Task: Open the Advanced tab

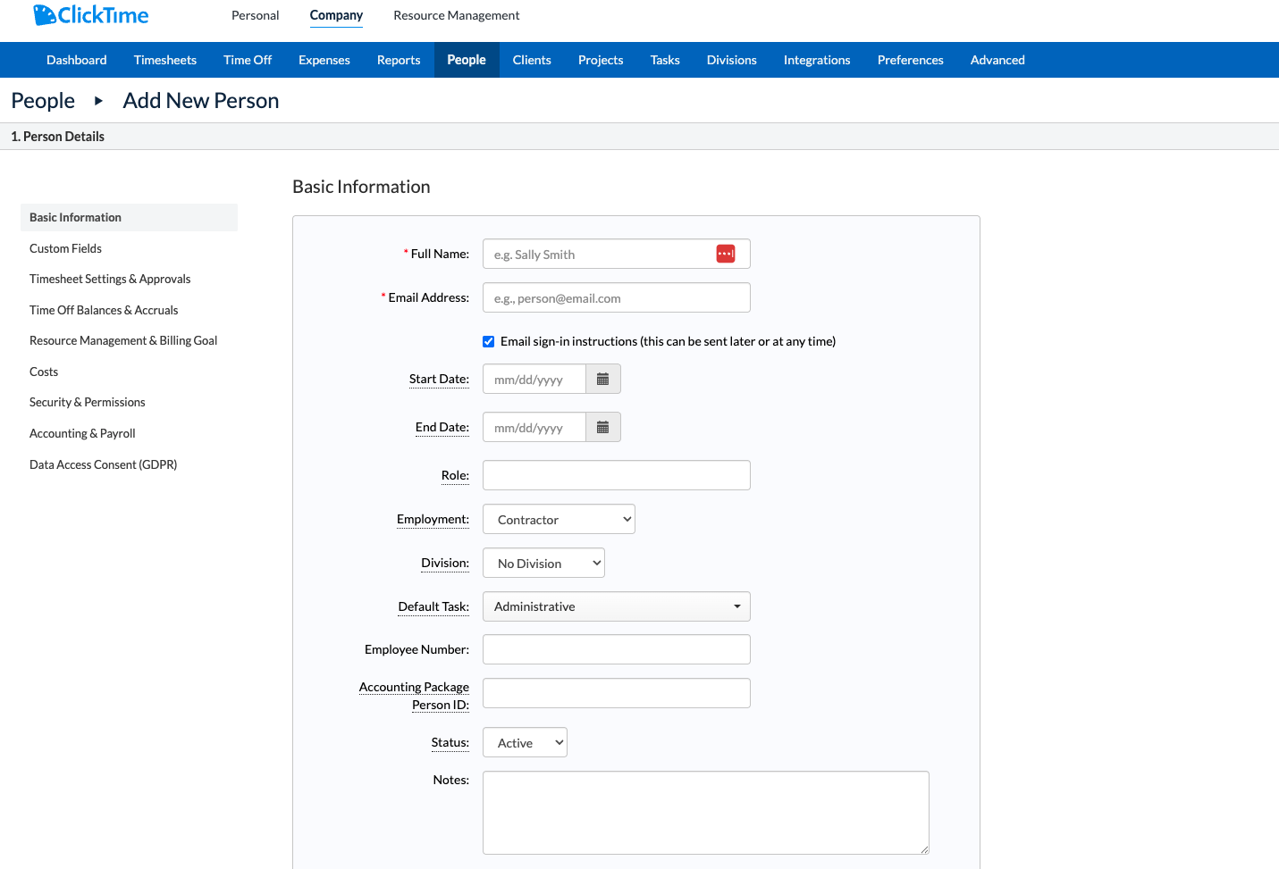Action: [x=997, y=60]
